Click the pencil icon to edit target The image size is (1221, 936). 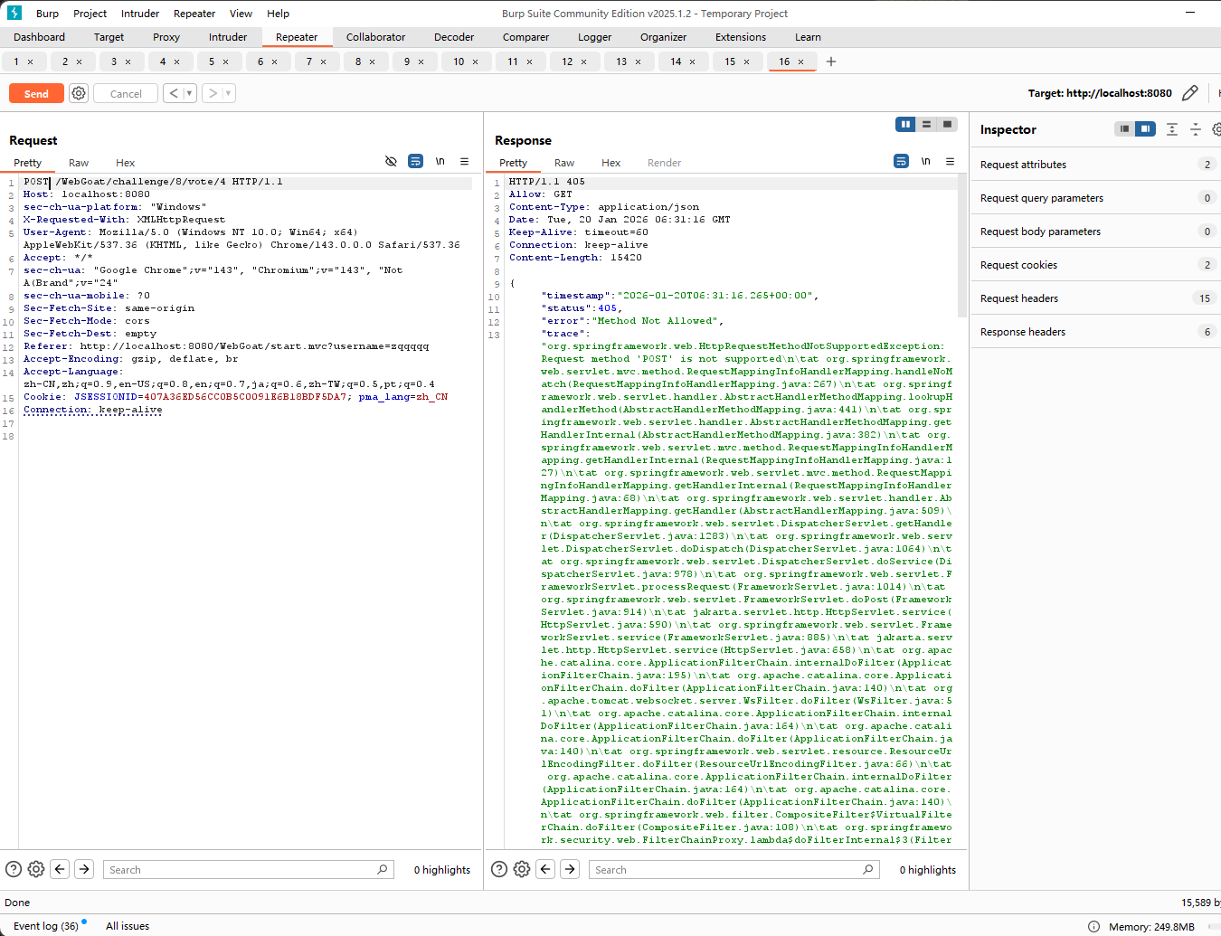pos(1190,93)
